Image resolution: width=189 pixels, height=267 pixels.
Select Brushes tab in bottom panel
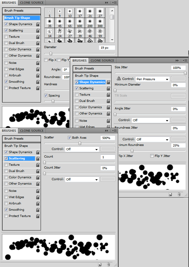9,131
